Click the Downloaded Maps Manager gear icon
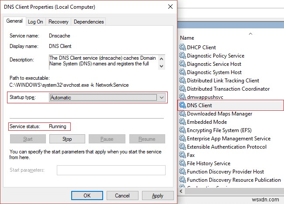Image resolution: width=284 pixels, height=204 pixels. tap(182, 114)
